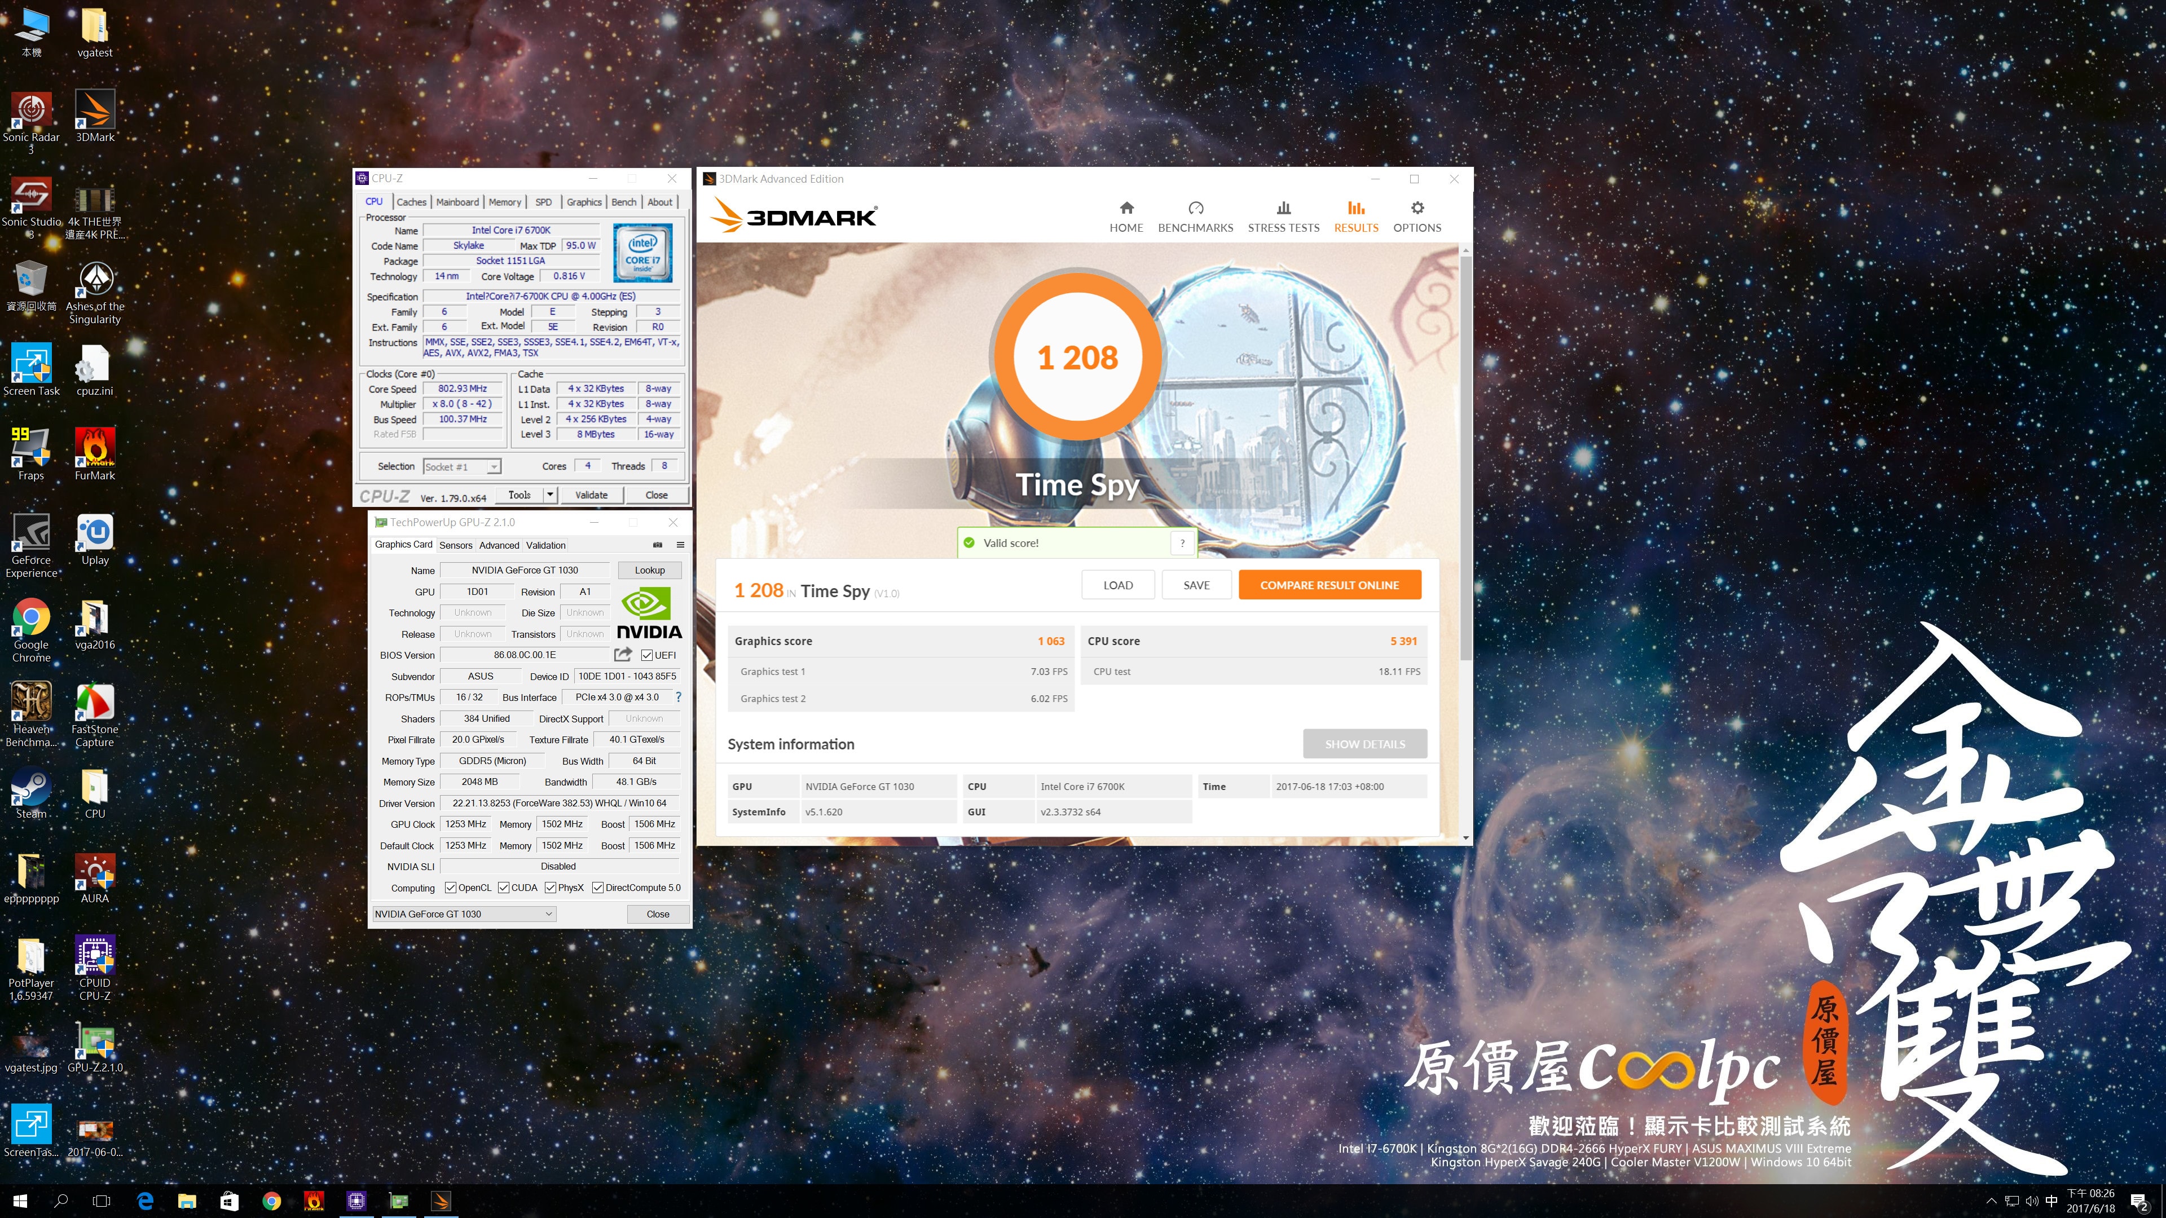Open the taskbar clock and date
This screenshot has height=1218, width=2166.
click(x=2090, y=1201)
